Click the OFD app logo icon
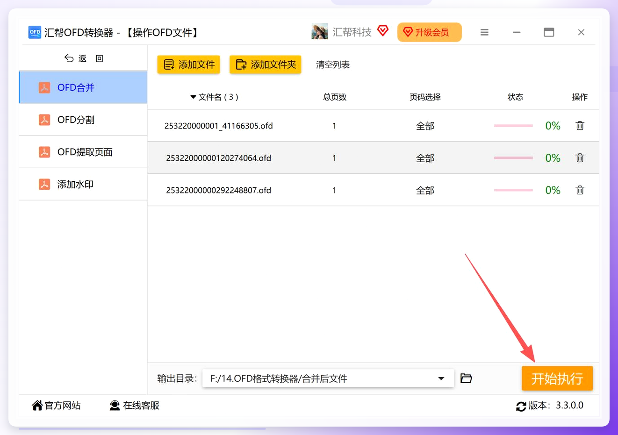Viewport: 618px width, 435px height. pos(35,32)
